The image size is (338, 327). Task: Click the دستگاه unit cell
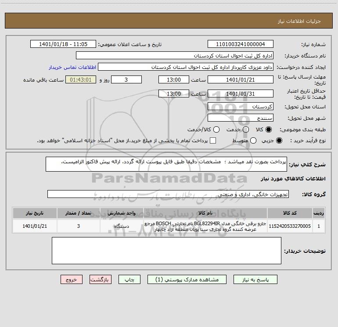click(x=122, y=226)
